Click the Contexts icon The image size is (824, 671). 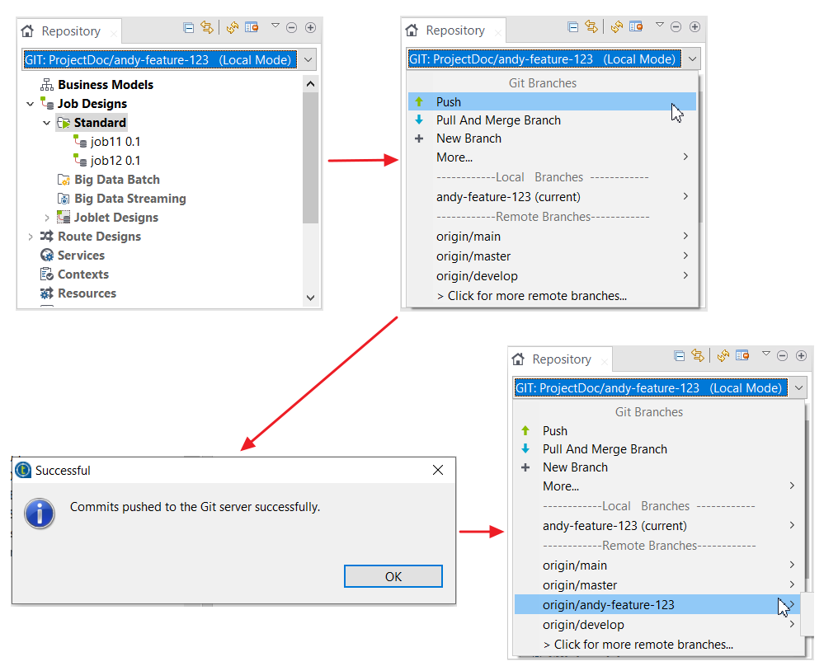coord(47,274)
